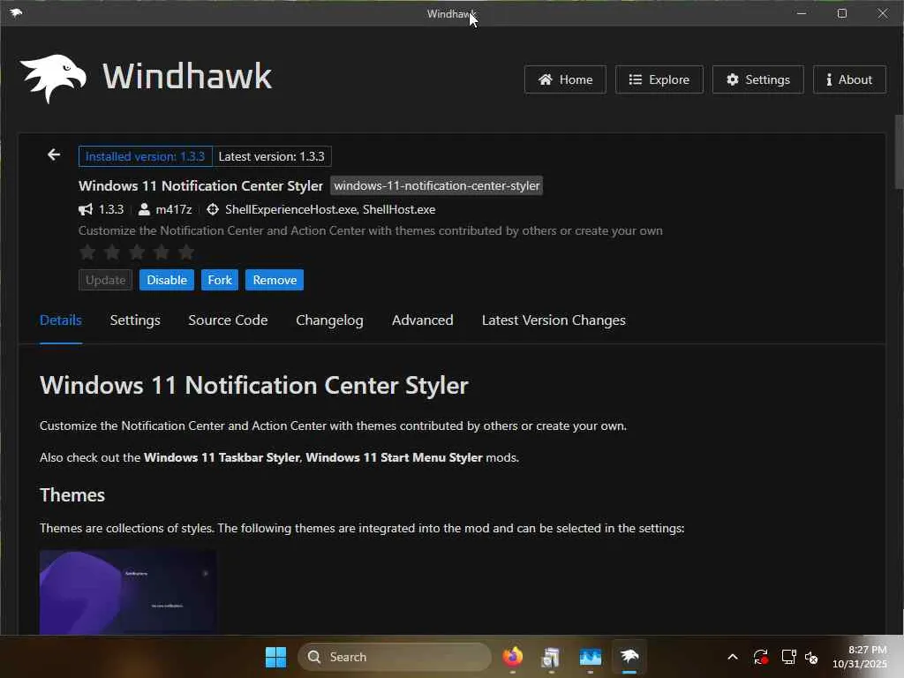Viewport: 904px width, 678px height.
Task: Click the megaphone version icon
Action: (86, 209)
